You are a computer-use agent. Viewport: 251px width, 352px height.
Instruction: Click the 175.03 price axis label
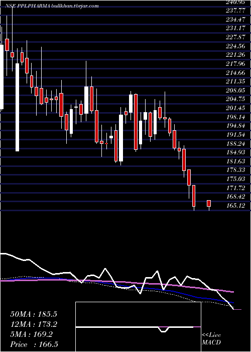click(235, 179)
